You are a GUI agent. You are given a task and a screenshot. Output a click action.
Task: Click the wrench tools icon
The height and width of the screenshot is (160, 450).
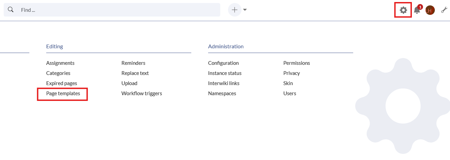click(444, 10)
